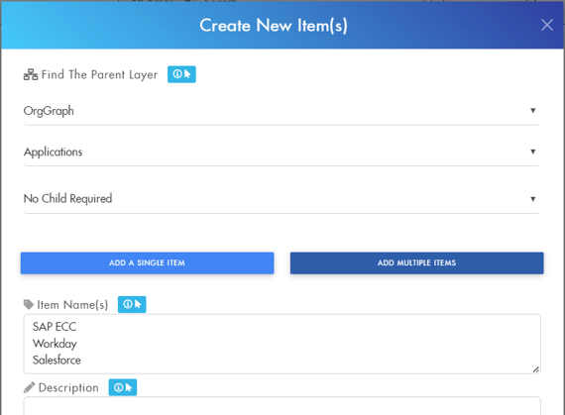Open the No Child Required dropdown

click(282, 199)
